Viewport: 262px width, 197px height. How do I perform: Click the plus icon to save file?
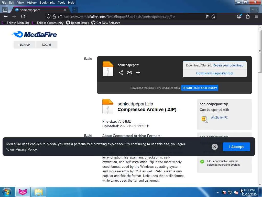(x=138, y=73)
